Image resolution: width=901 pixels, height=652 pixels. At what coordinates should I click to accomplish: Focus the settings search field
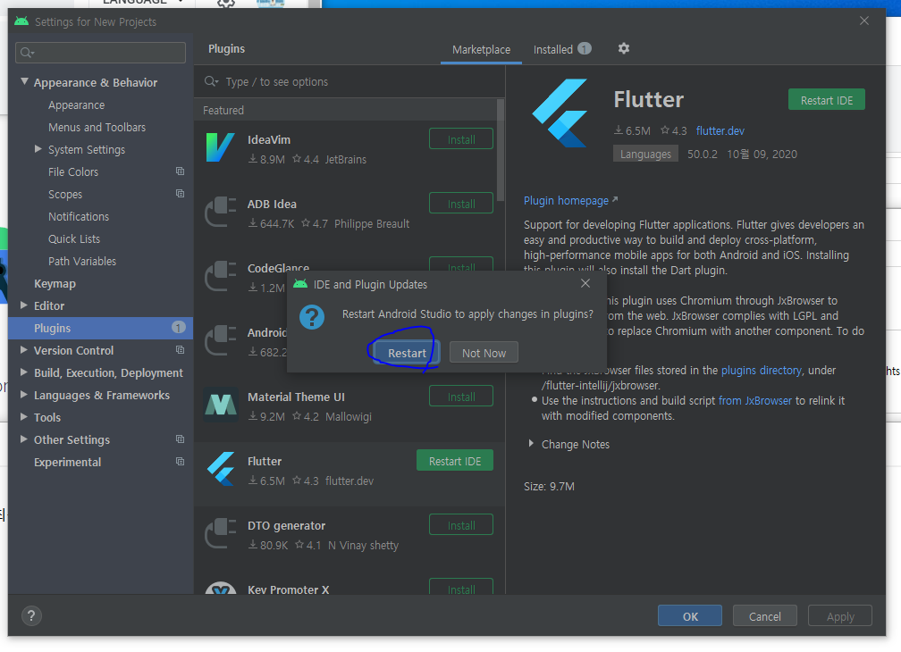pos(100,53)
